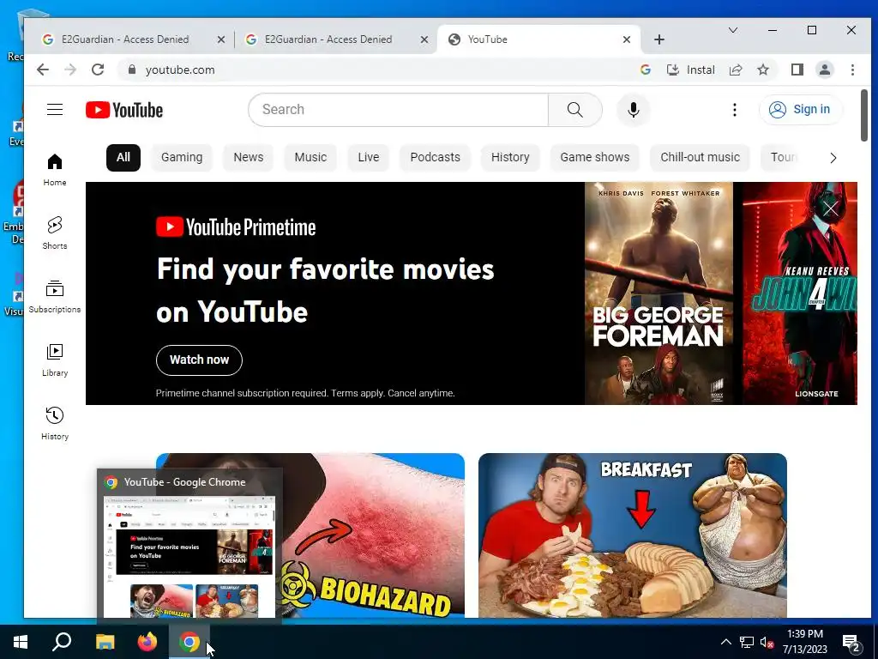The height and width of the screenshot is (659, 878).
Task: Open YouTube settings three-dot menu
Action: click(x=735, y=110)
